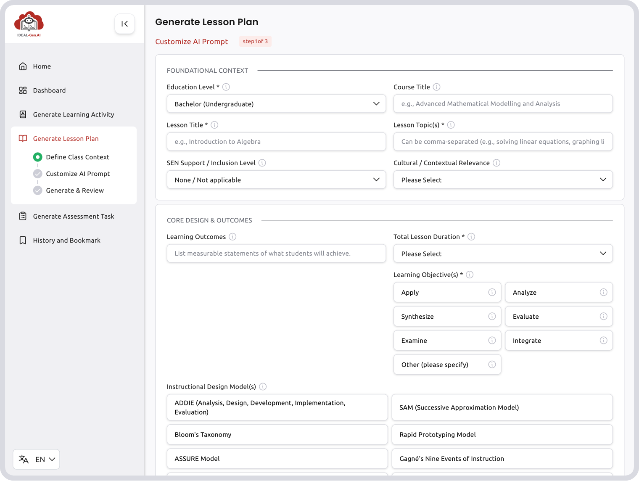Open info icon for Cultural / Contextual Relevance
The height and width of the screenshot is (481, 639).
496,163
